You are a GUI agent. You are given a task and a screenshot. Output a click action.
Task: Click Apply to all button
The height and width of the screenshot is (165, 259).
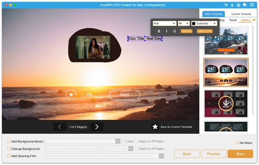pyautogui.click(x=205, y=31)
